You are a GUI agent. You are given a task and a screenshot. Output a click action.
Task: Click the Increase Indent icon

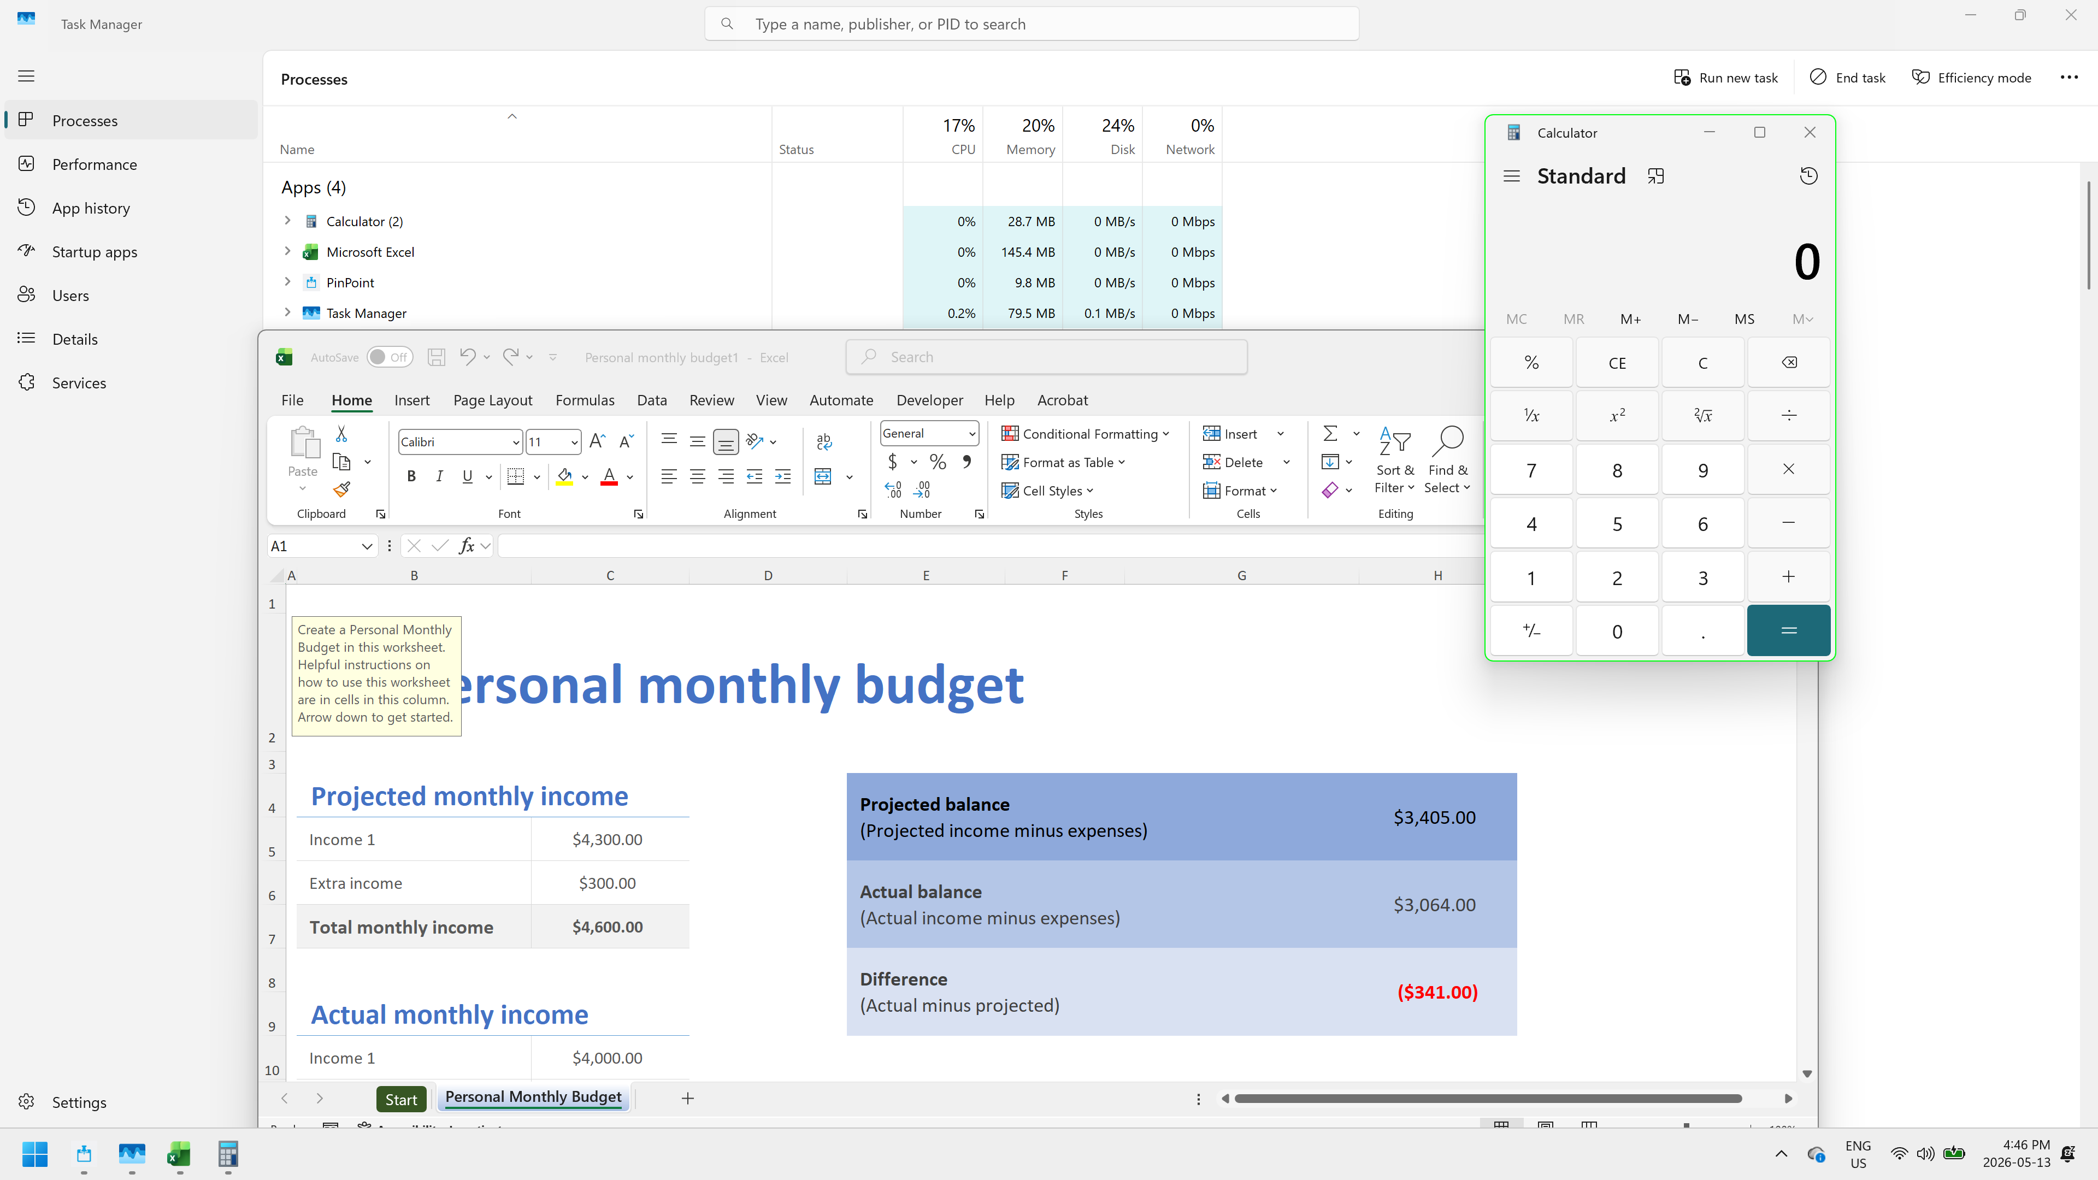(x=783, y=476)
